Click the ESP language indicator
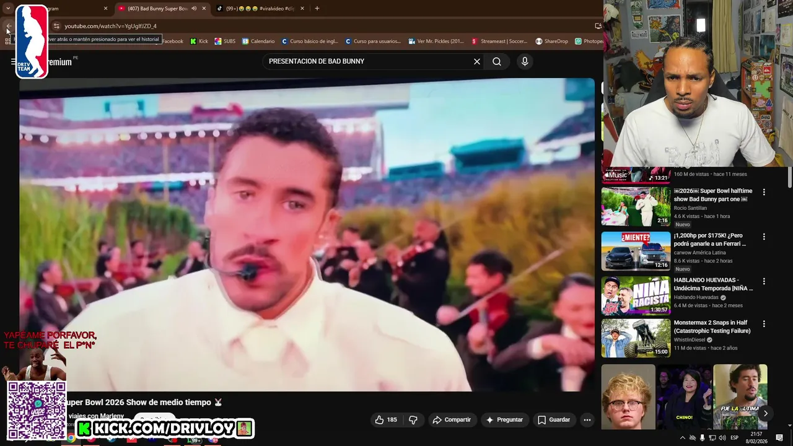Screen dimensions: 793x446 click(735, 438)
